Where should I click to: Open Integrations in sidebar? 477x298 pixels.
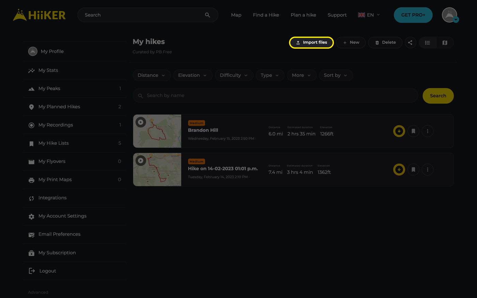click(75, 198)
